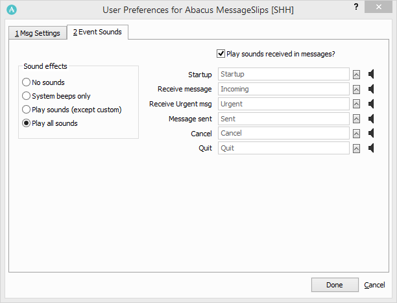Click the Done button
This screenshot has height=303, width=397.
(335, 285)
